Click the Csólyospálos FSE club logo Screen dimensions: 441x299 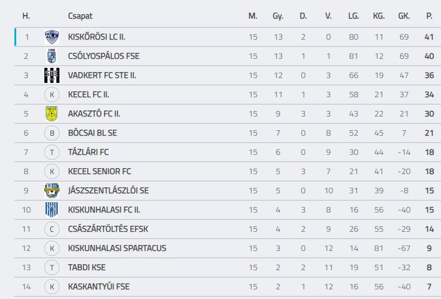point(52,56)
